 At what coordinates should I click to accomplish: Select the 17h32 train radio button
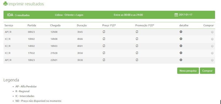point(212,53)
